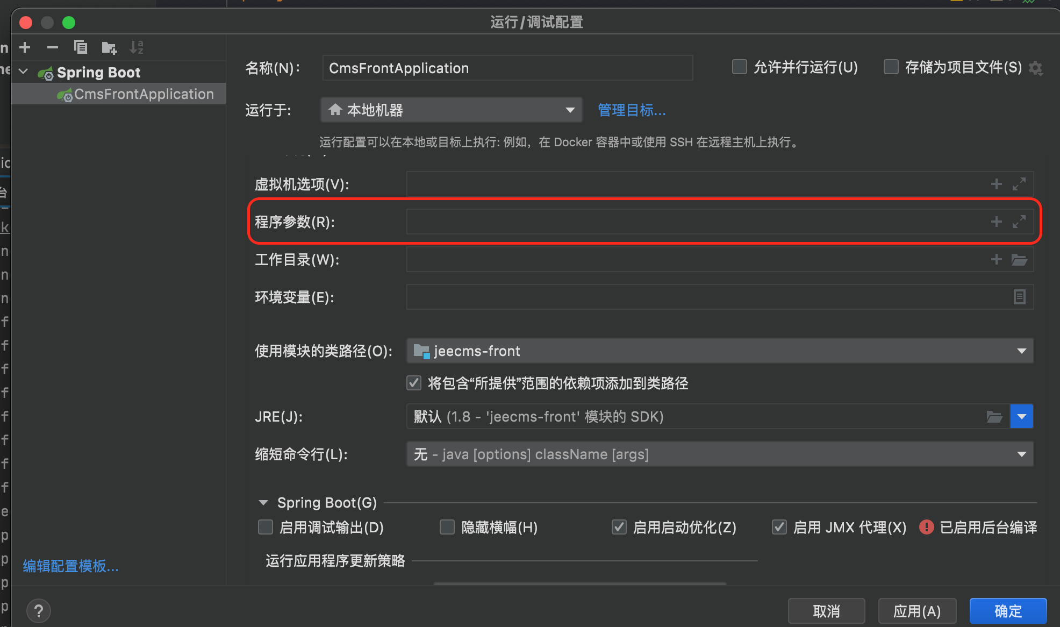Expand the program arguments field editor
Screen dimensions: 1060x627
(1019, 222)
